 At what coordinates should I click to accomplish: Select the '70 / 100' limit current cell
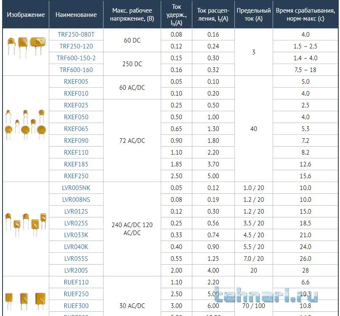click(253, 306)
